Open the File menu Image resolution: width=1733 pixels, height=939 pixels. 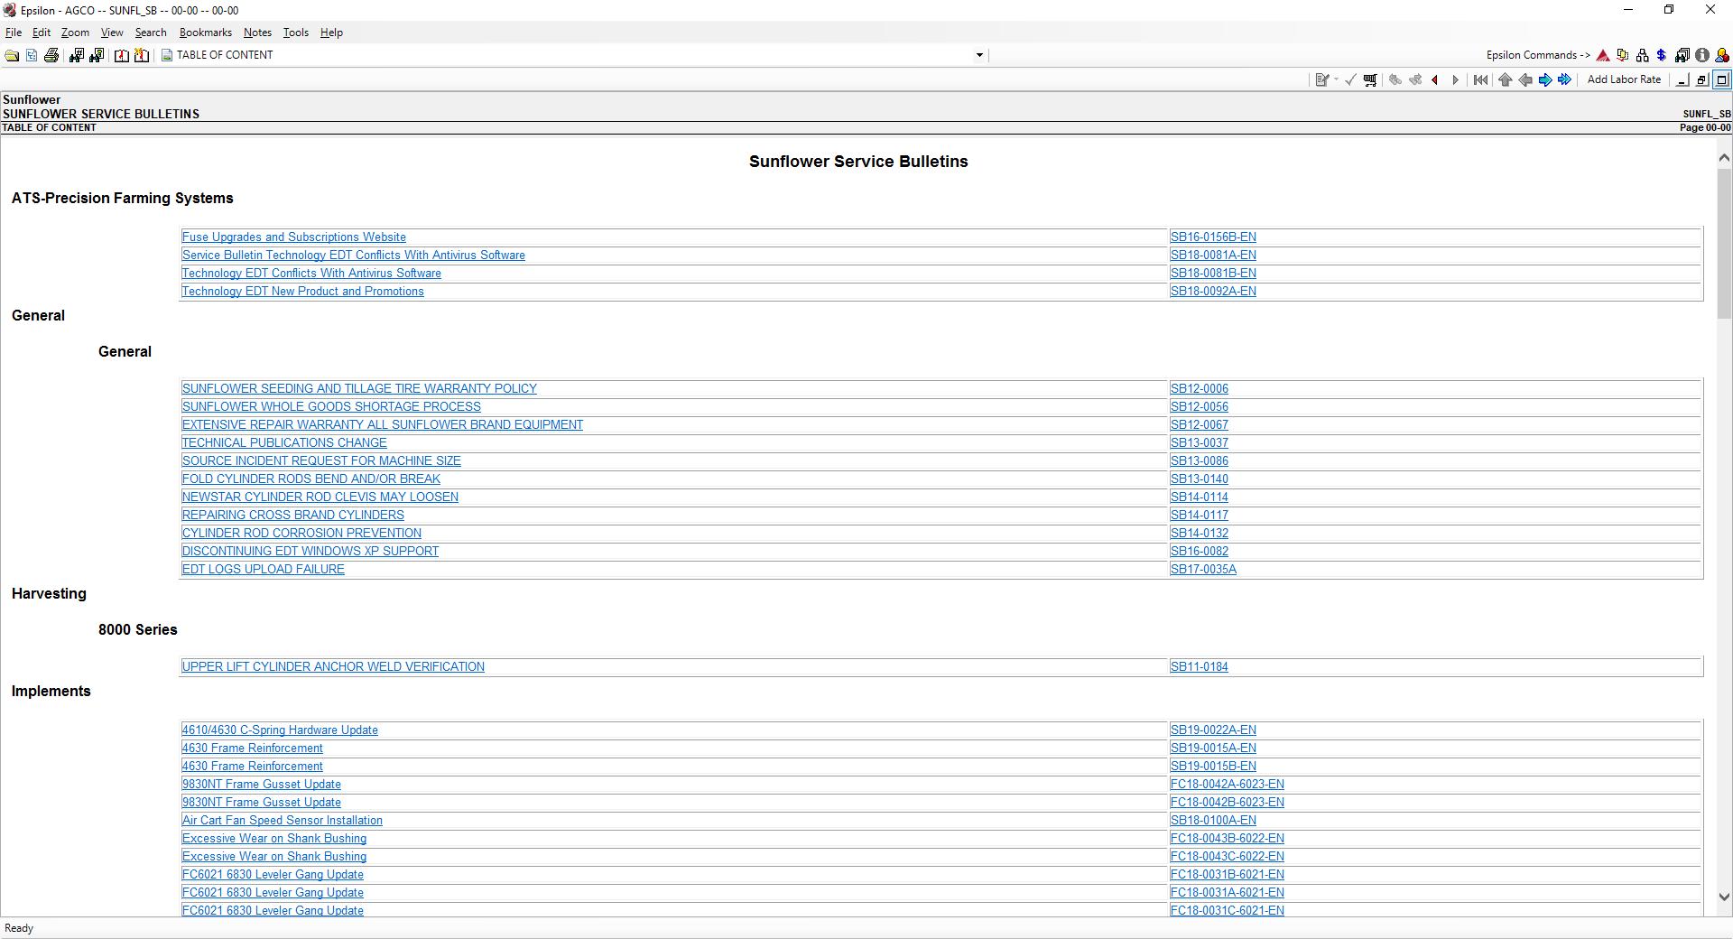click(x=14, y=33)
